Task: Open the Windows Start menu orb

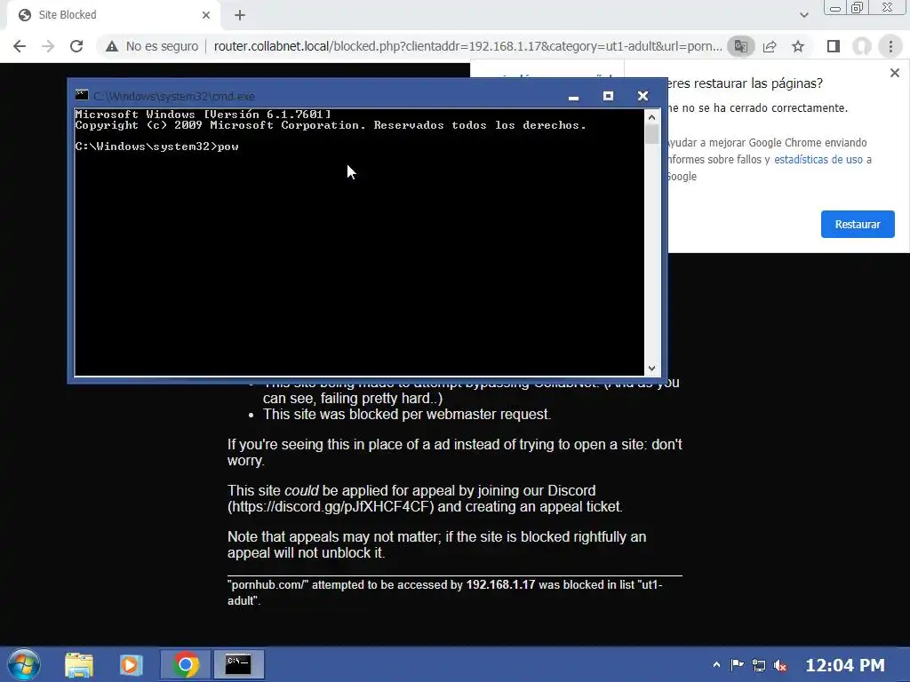Action: pyautogui.click(x=24, y=664)
